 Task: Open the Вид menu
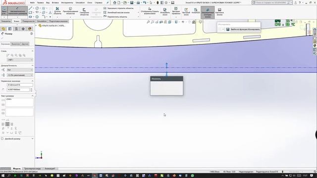(48, 2)
